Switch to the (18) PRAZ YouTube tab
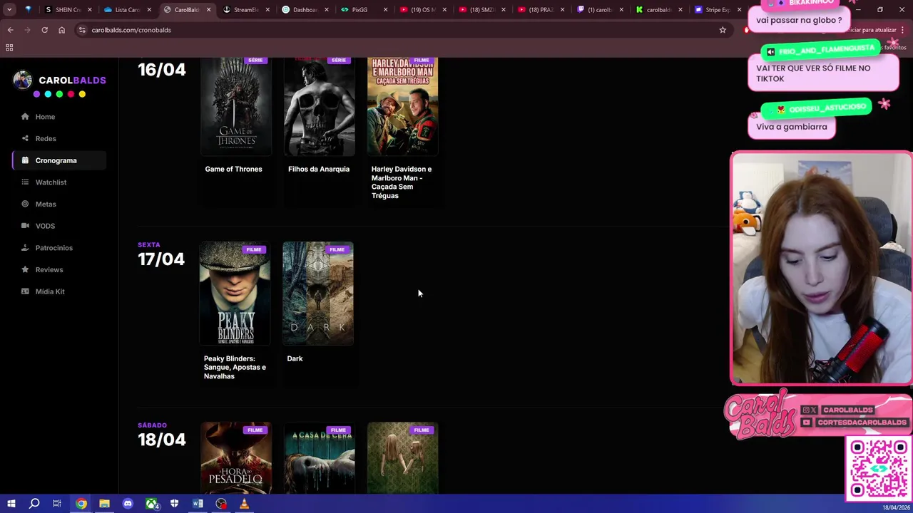913x513 pixels. coord(541,10)
